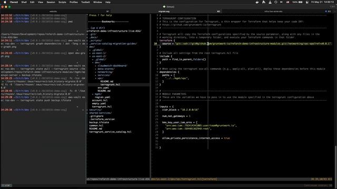The width and height of the screenshot is (337, 189).
Task: Click the "../../mgmt/vpc" path string
Action: click(177, 78)
